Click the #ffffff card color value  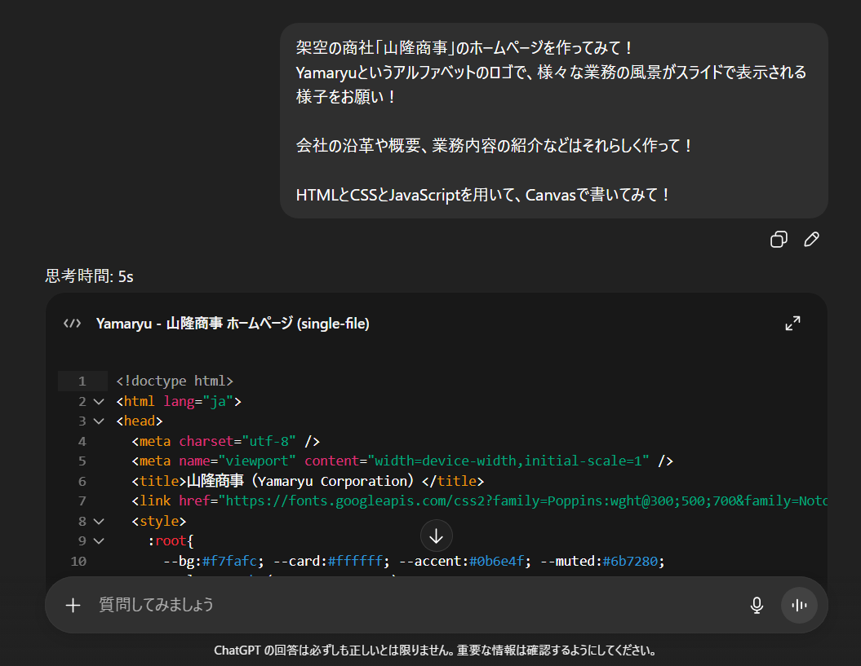coord(355,561)
